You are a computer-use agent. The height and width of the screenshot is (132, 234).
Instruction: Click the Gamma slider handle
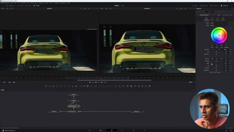pos(216,68)
